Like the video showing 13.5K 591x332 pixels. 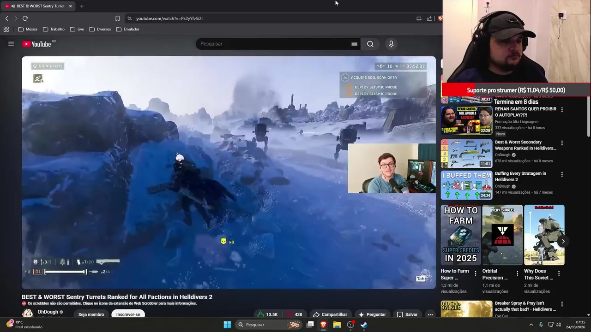pyautogui.click(x=268, y=314)
